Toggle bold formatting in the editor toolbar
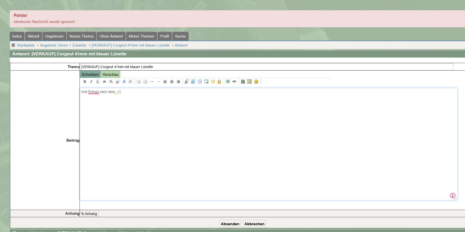The image size is (465, 232). pos(85,82)
